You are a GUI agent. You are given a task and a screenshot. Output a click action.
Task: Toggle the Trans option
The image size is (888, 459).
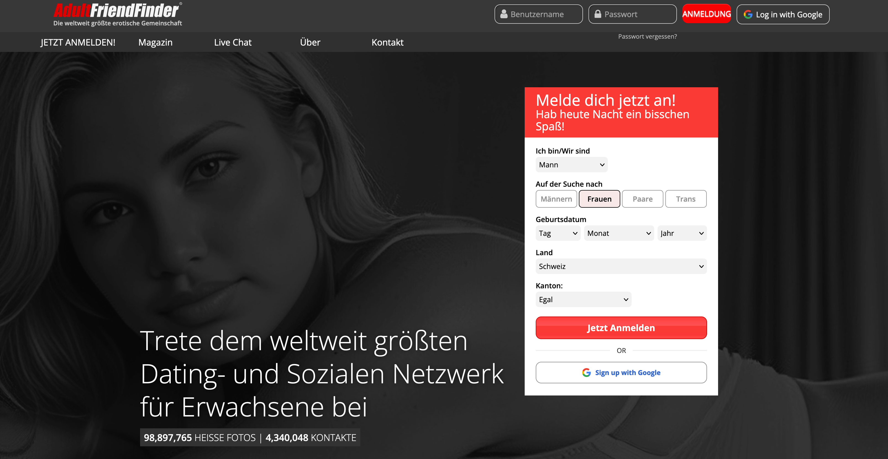[686, 199]
